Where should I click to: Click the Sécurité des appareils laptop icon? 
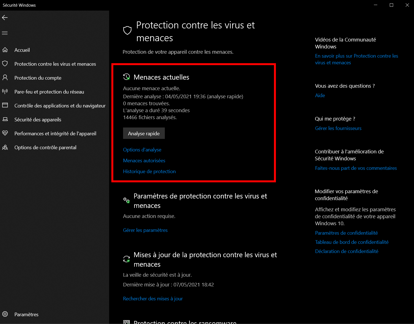tap(5, 119)
